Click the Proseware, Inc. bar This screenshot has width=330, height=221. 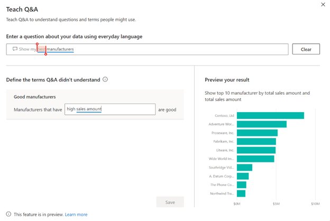point(257,133)
